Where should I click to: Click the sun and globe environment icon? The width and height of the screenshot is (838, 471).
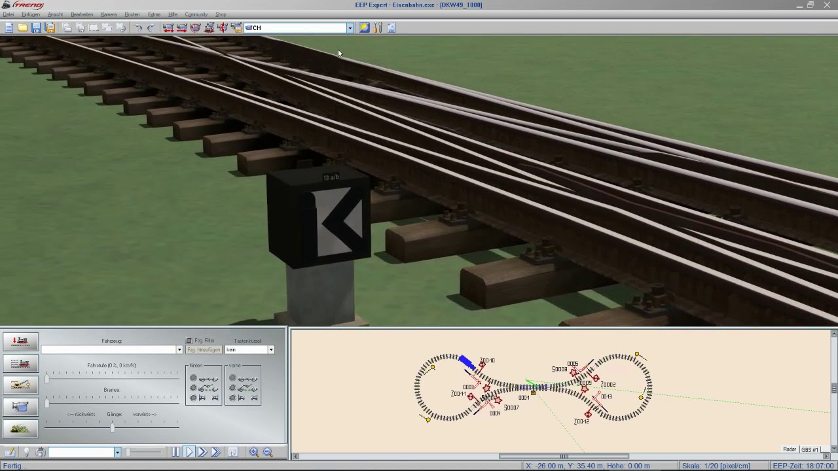[364, 27]
